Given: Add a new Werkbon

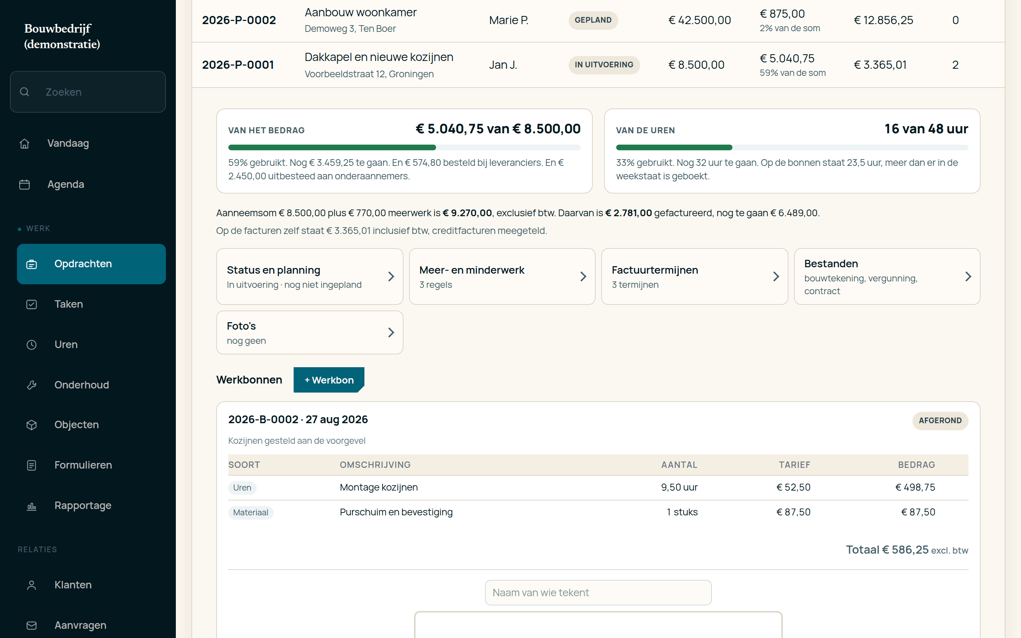Looking at the screenshot, I should [329, 380].
